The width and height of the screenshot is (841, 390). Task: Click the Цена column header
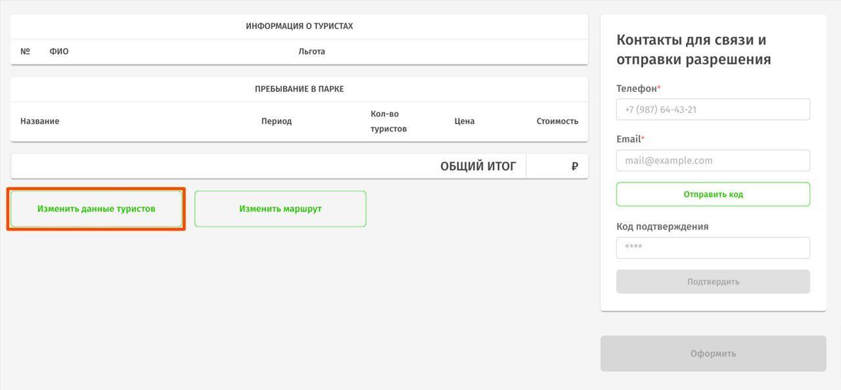click(x=464, y=121)
